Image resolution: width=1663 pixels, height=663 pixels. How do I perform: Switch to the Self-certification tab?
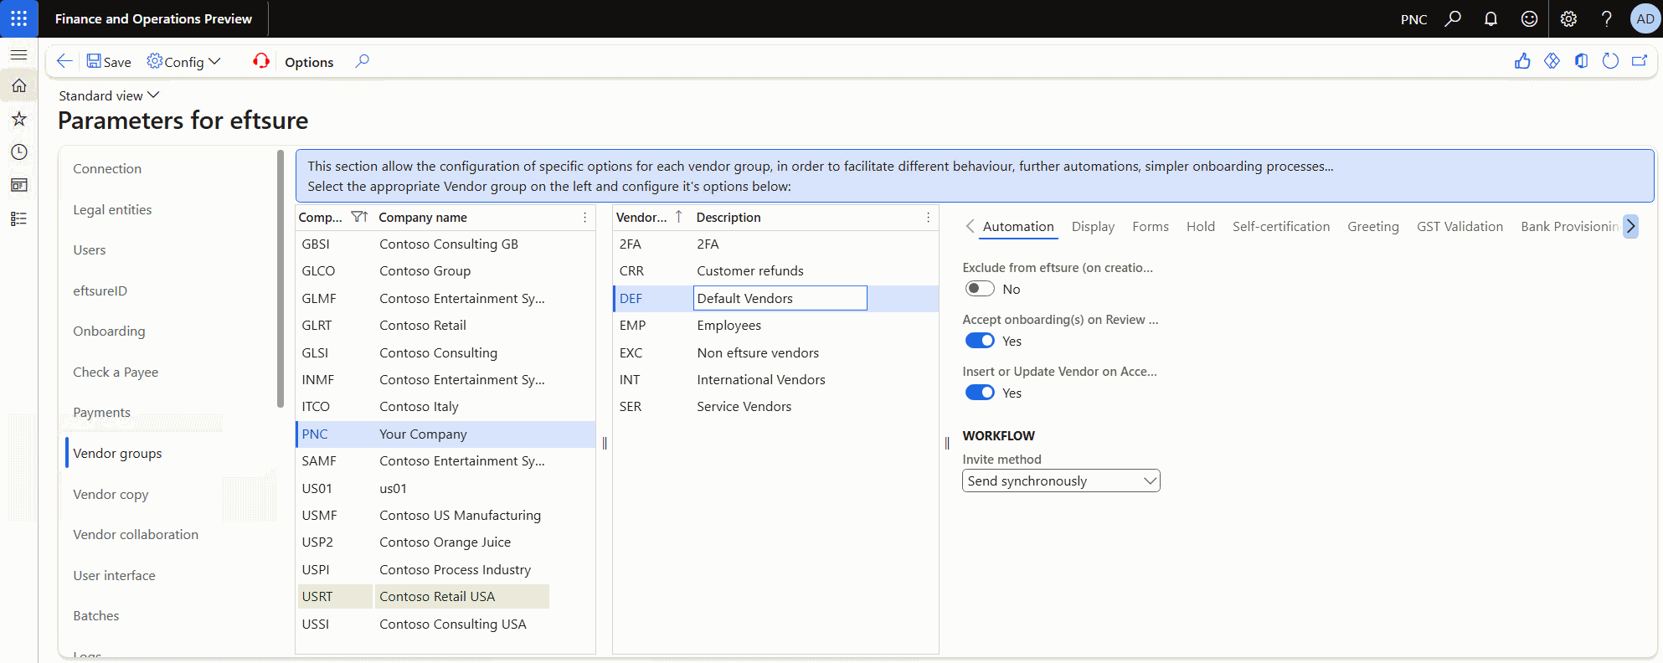pos(1281,226)
